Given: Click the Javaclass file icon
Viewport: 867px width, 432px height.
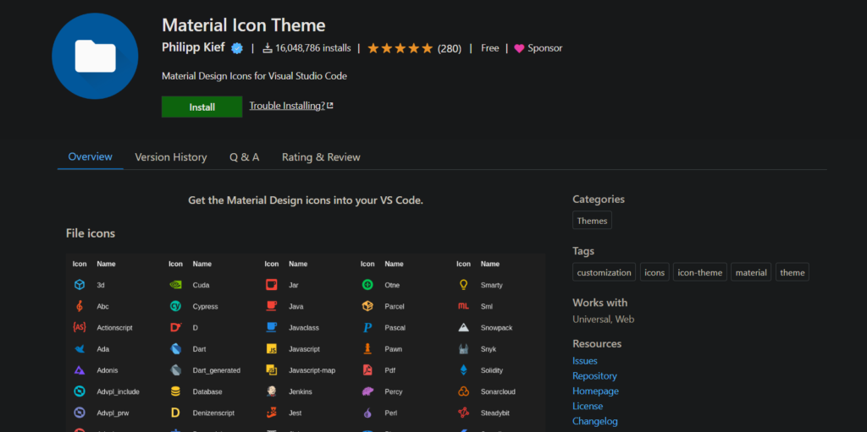Looking at the screenshot, I should (x=272, y=327).
